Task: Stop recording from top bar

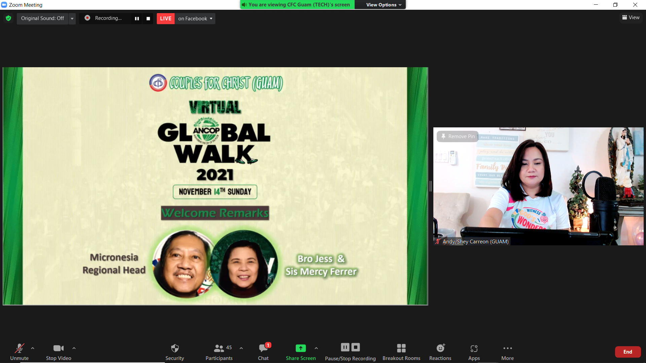Action: 148,18
